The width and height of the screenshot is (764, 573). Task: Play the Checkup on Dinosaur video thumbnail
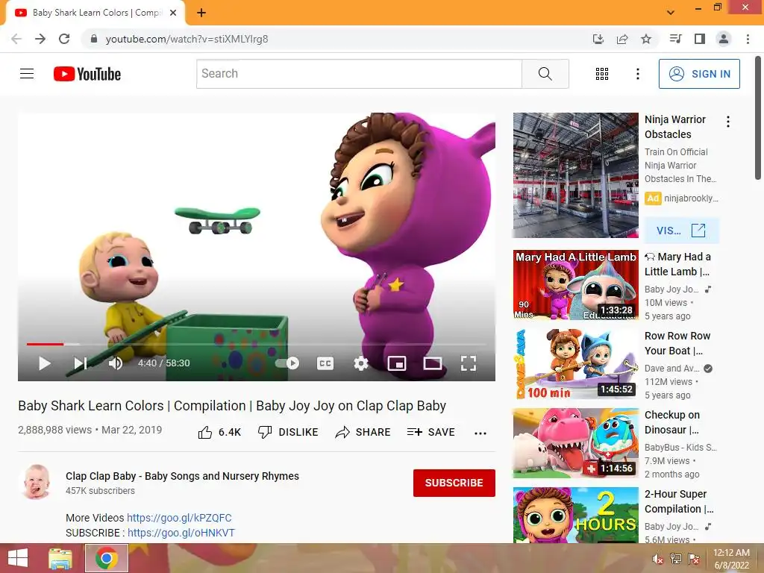pyautogui.click(x=575, y=443)
